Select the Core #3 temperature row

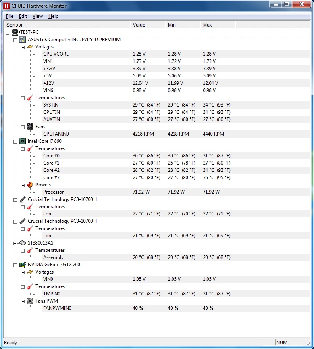tap(176, 178)
